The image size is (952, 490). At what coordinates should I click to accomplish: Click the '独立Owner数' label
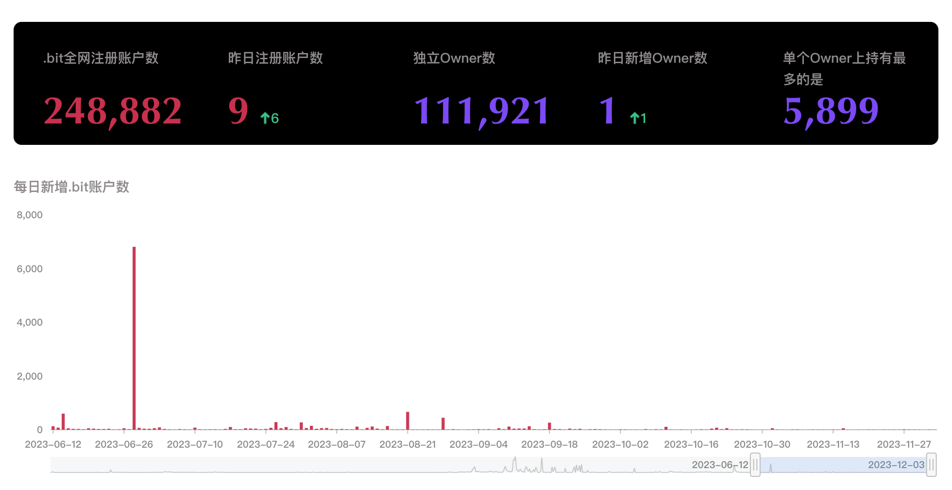click(454, 58)
